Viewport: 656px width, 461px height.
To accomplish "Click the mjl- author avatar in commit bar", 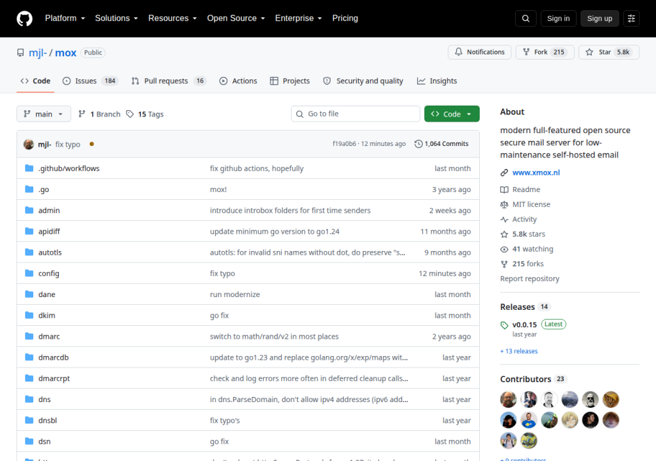I will coord(28,144).
